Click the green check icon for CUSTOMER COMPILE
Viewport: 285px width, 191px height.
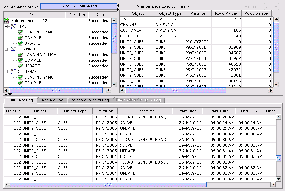click(x=20, y=83)
